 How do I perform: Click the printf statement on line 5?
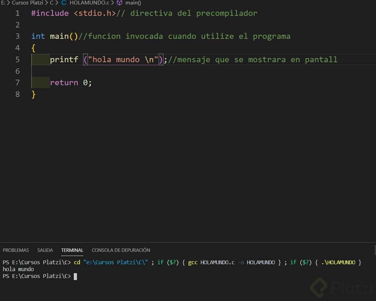pyautogui.click(x=64, y=59)
